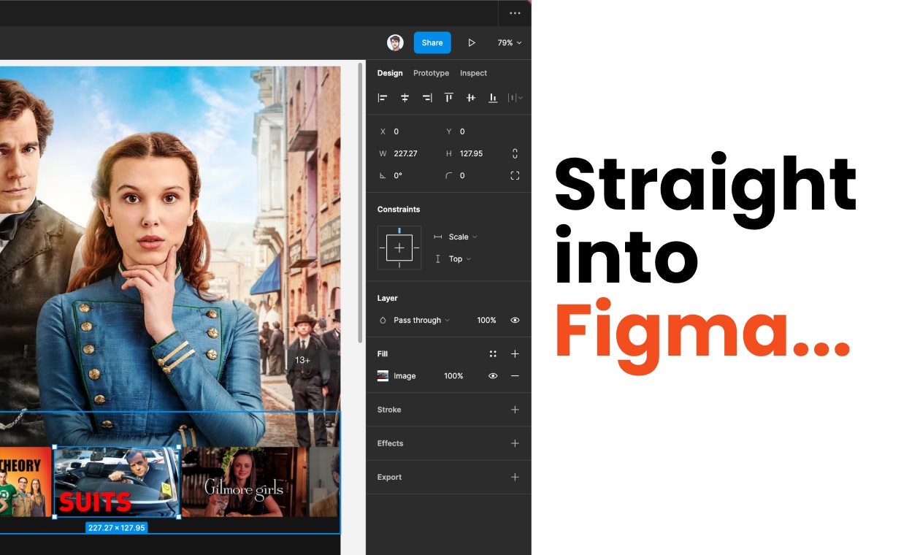Image resolution: width=920 pixels, height=555 pixels.
Task: Click the Export section heading
Action: tap(389, 477)
